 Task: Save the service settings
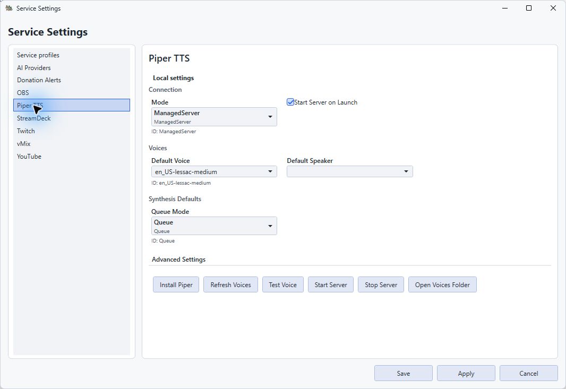[x=403, y=374]
